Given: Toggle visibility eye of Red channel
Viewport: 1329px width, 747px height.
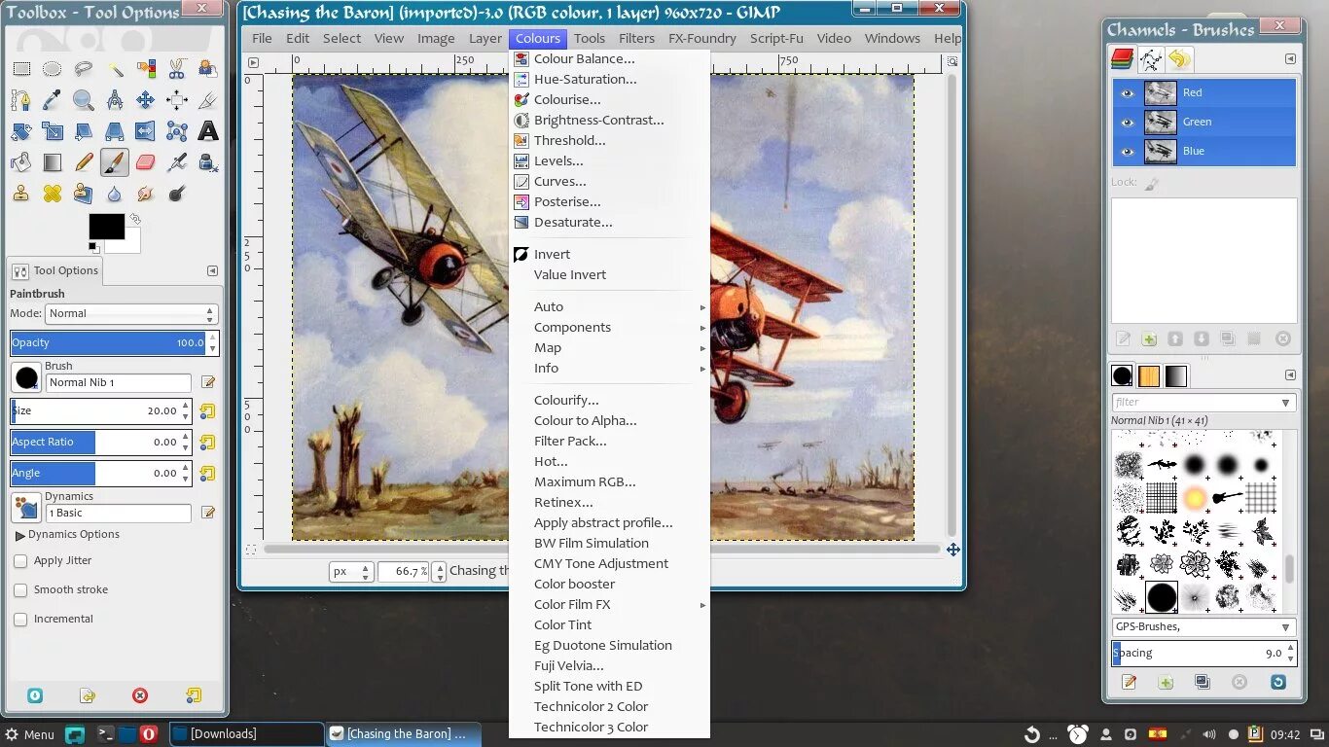Looking at the screenshot, I should [x=1128, y=93].
